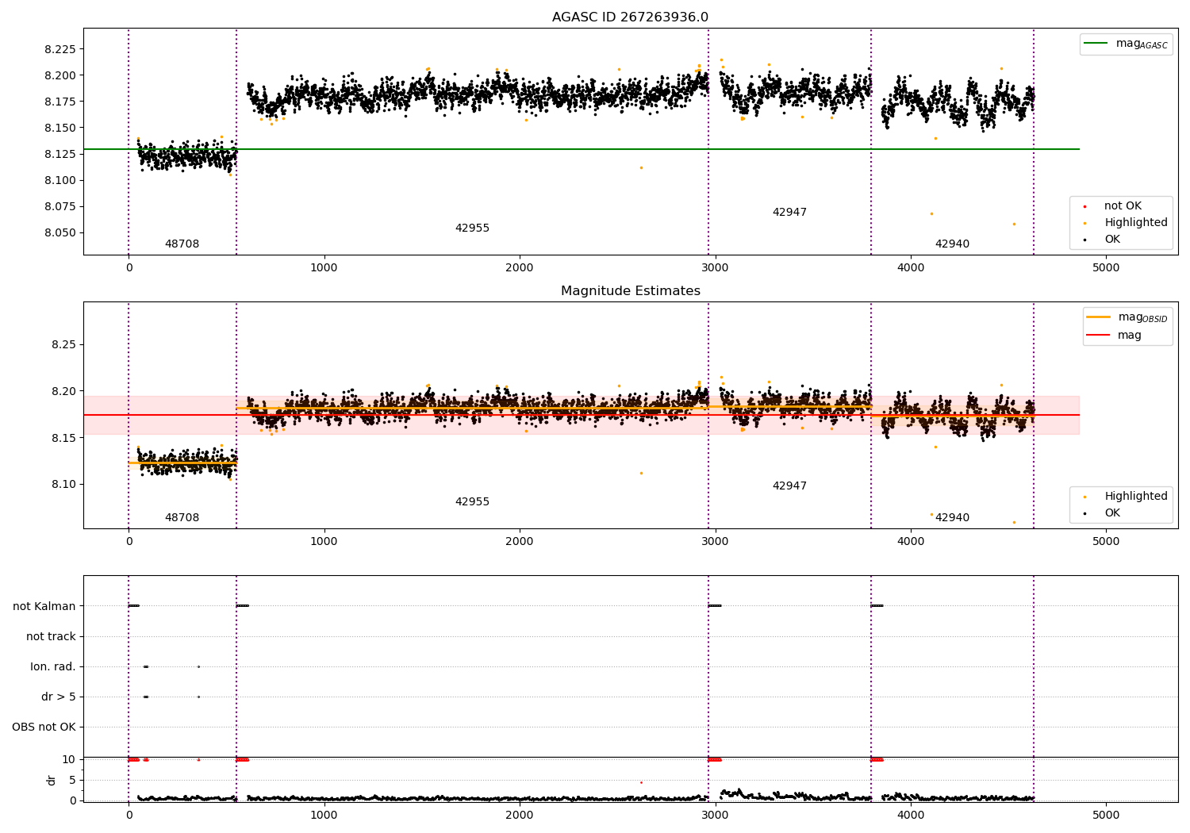Click the 8.200 y-axis tick label
The image size is (1190, 833).
point(60,75)
